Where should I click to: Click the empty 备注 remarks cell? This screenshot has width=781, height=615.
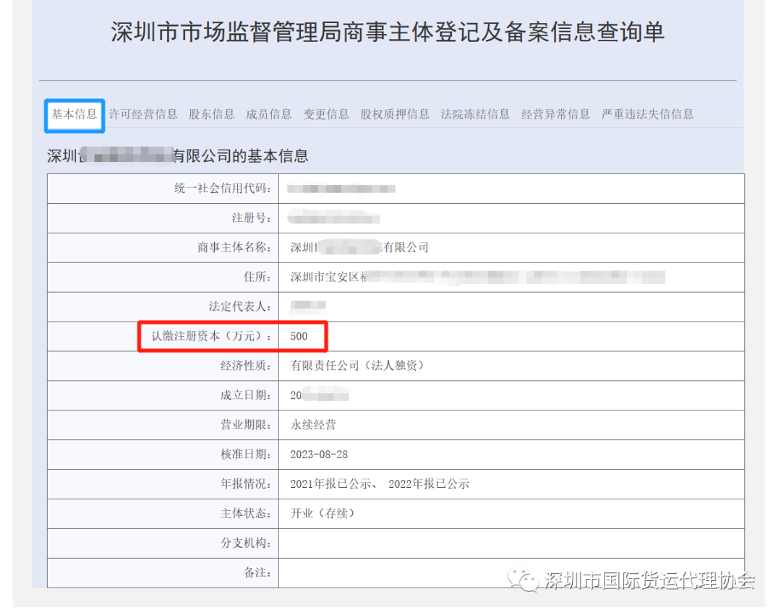511,573
